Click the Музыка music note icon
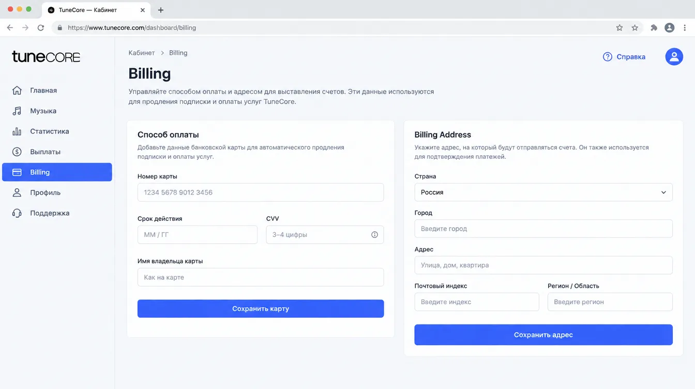 [17, 111]
